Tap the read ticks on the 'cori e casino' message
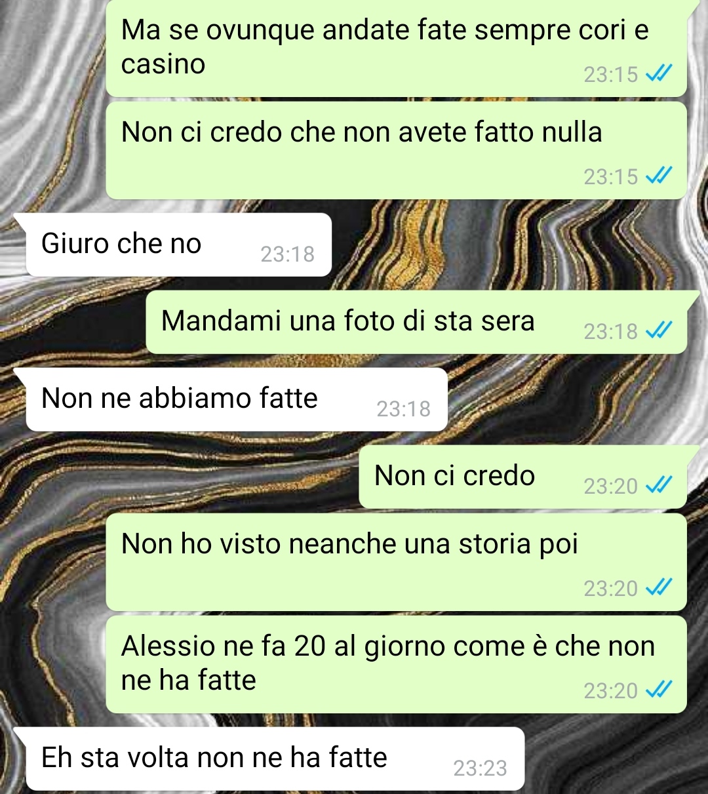Viewport: 708px width, 794px height. (x=659, y=74)
